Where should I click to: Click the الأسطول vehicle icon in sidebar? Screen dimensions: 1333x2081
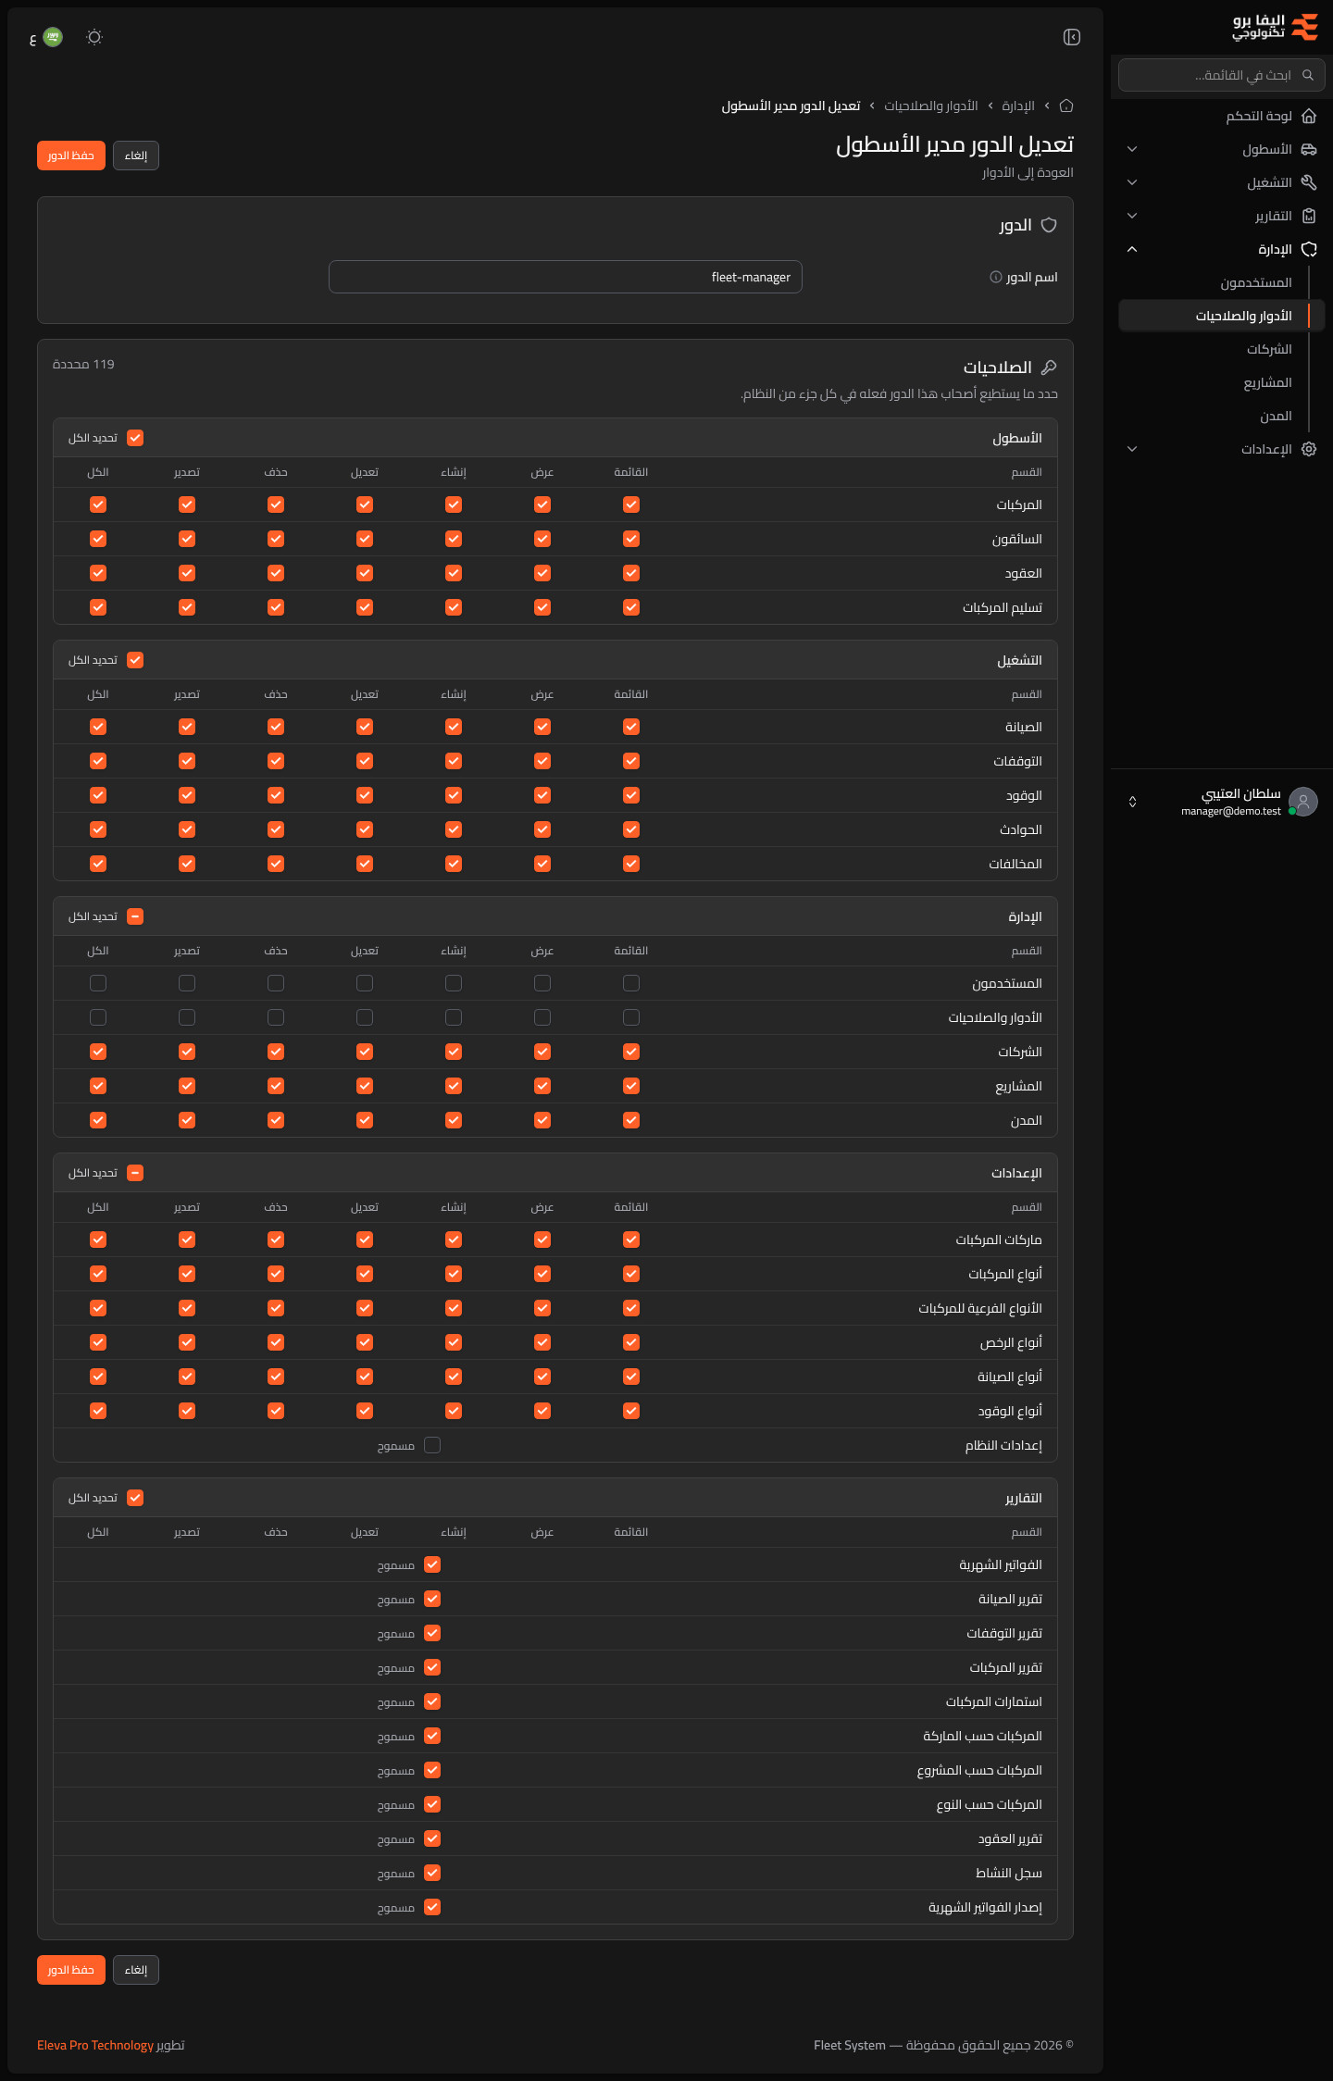coord(1309,149)
